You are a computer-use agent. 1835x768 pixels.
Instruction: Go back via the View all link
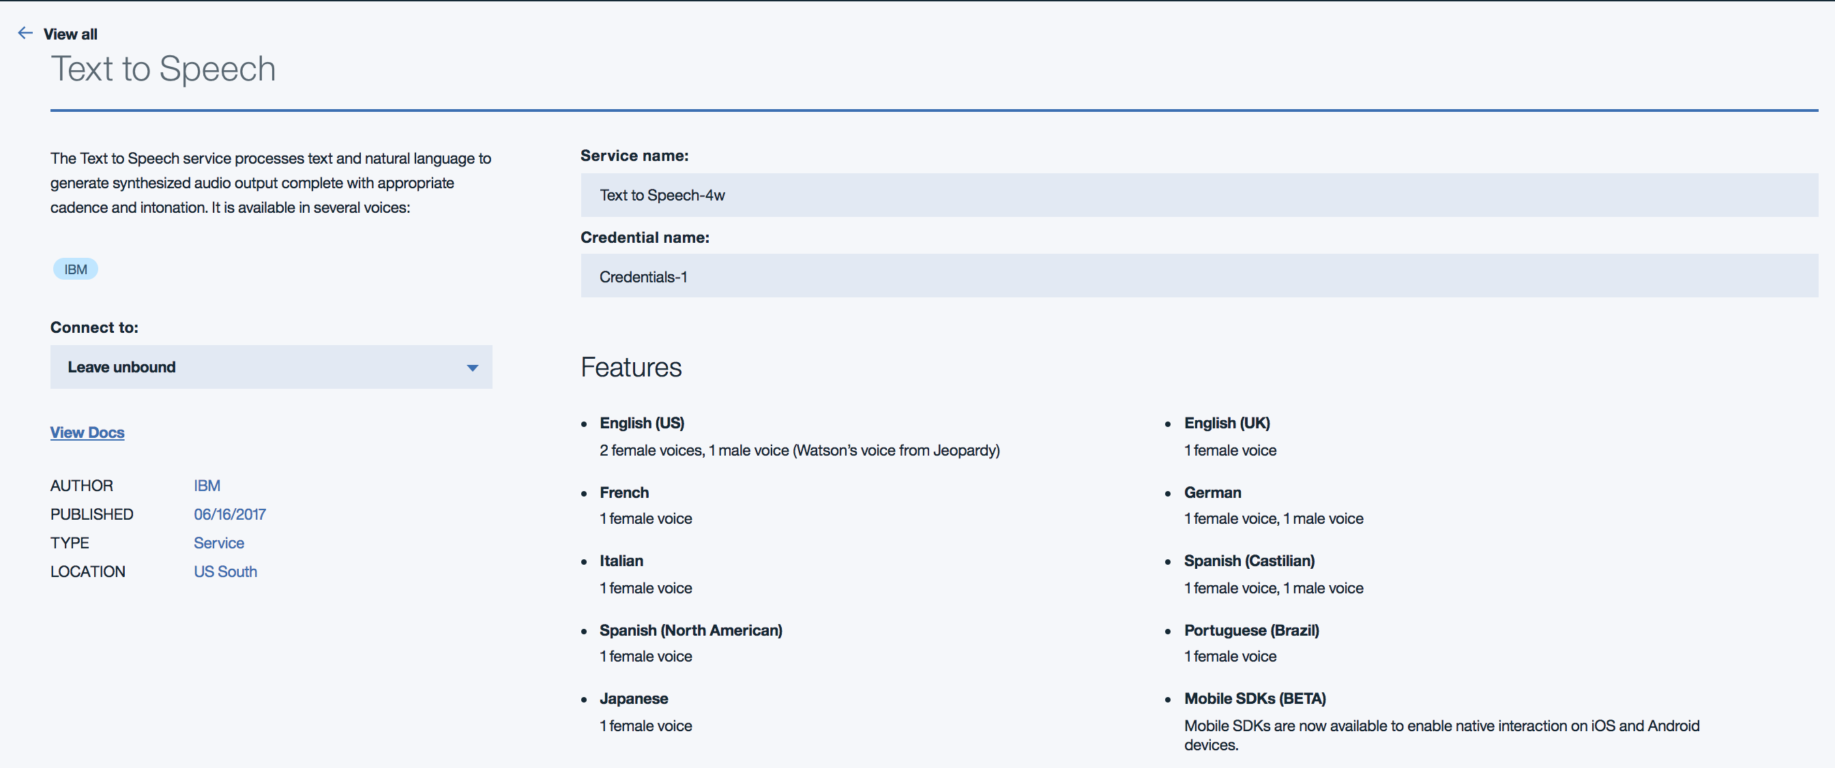click(70, 34)
